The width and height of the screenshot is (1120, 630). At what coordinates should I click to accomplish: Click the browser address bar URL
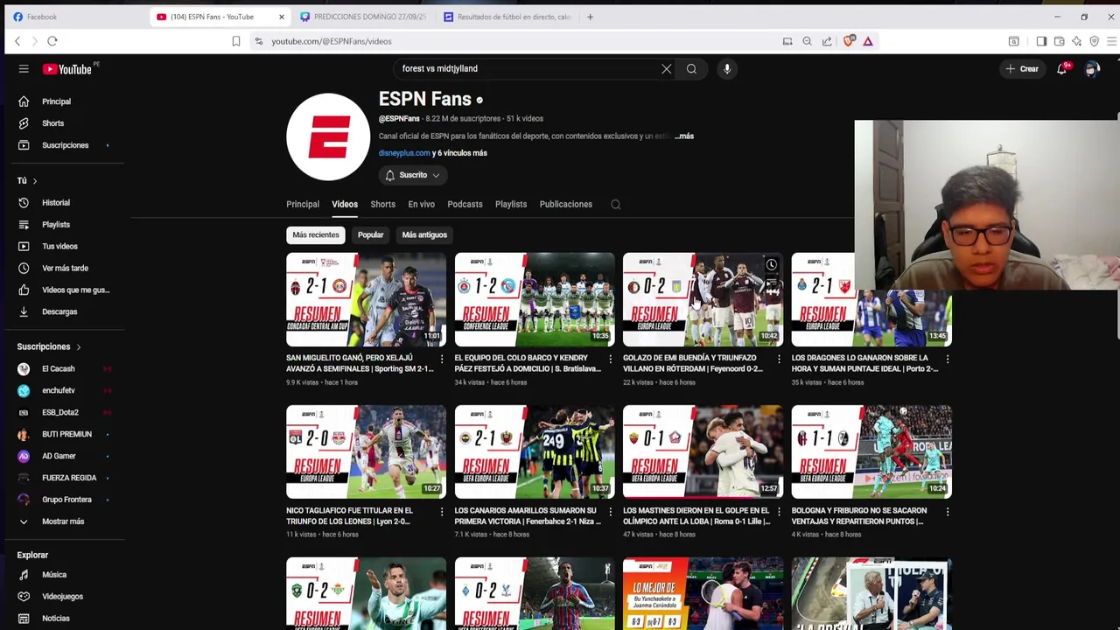332,41
